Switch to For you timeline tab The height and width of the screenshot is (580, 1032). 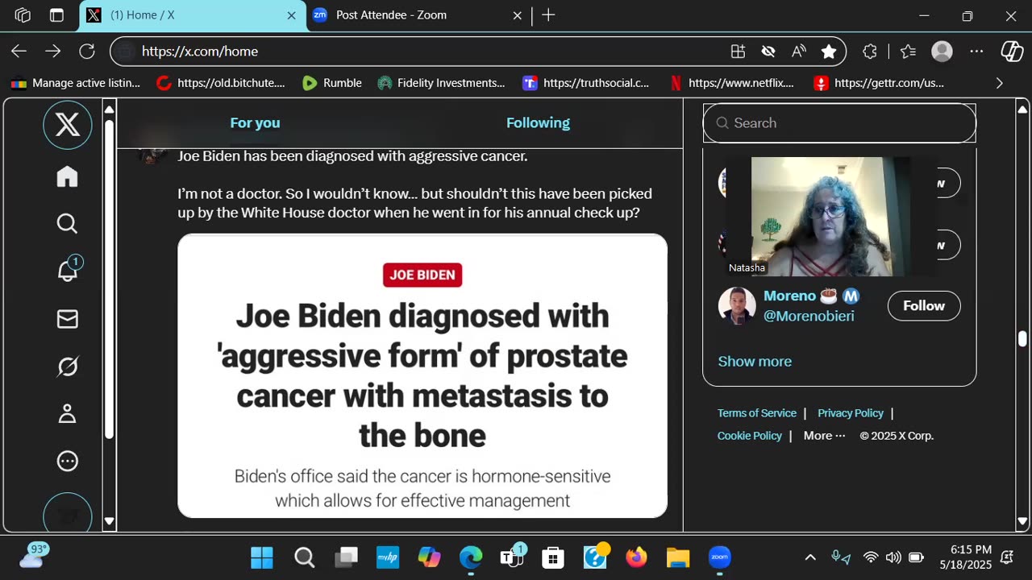[255, 123]
